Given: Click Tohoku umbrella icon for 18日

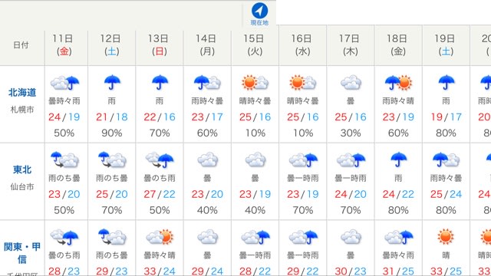Looking at the screenshot, I should [398, 159].
